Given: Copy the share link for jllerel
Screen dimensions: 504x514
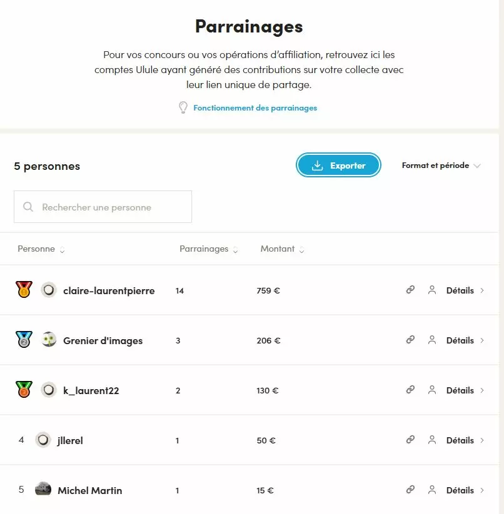Looking at the screenshot, I should 410,440.
